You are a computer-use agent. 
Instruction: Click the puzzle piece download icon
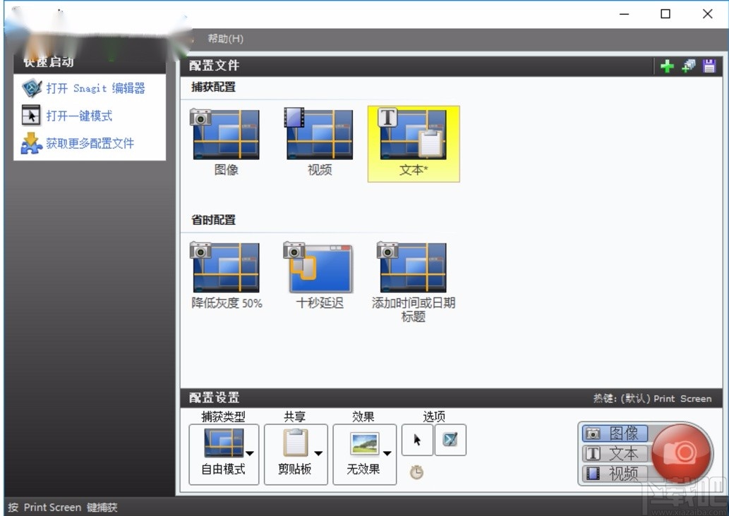tap(31, 143)
